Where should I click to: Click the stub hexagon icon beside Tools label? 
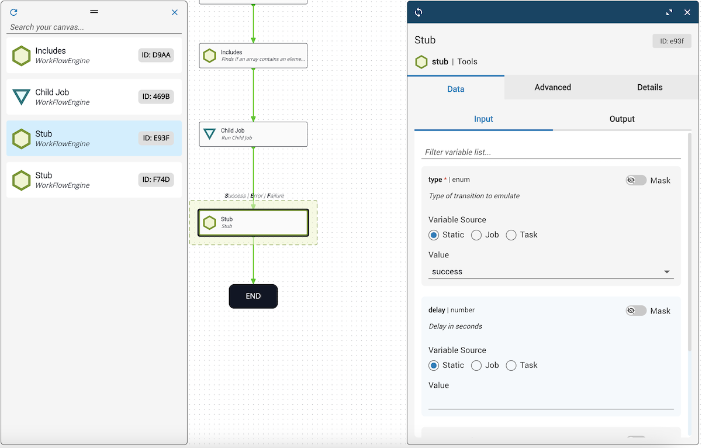[421, 62]
